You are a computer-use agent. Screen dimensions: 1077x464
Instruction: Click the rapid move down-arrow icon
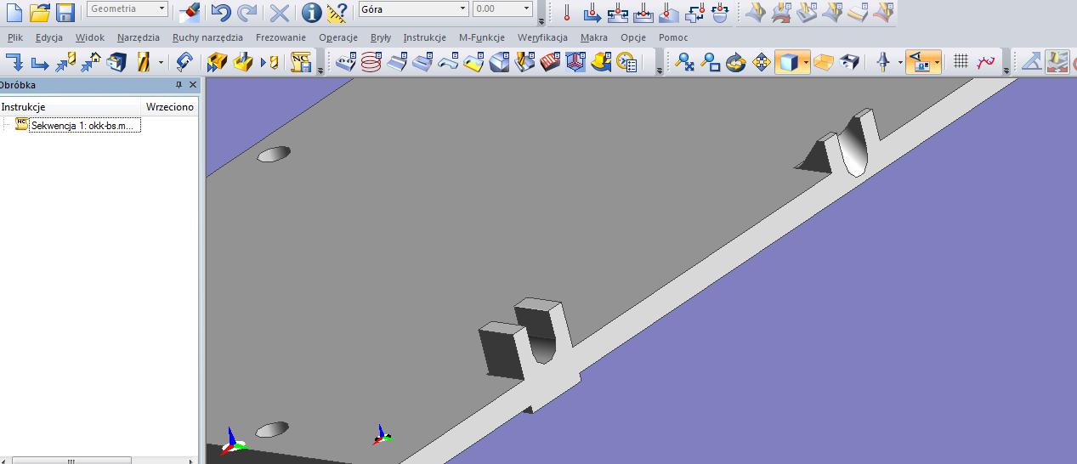(x=15, y=62)
